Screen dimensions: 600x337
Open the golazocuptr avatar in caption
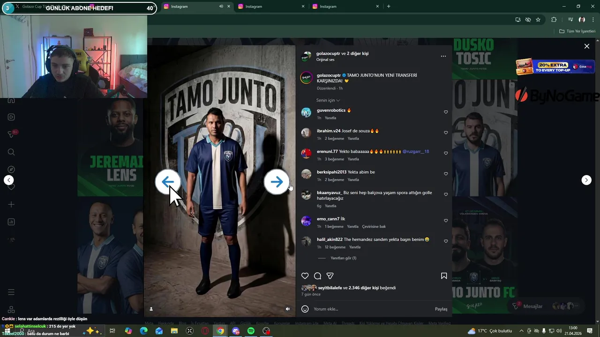tap(306, 78)
